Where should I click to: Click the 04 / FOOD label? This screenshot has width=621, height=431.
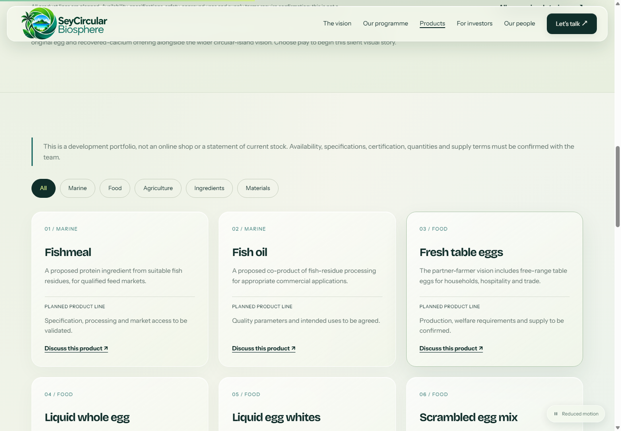click(x=59, y=394)
